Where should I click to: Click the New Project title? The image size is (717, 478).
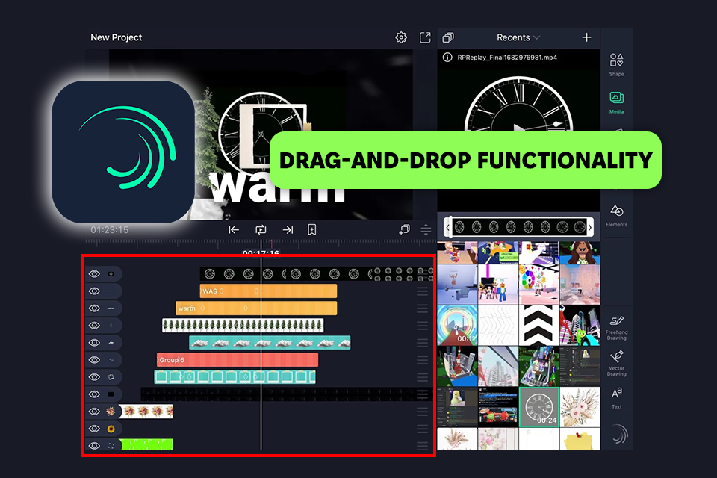tap(117, 37)
